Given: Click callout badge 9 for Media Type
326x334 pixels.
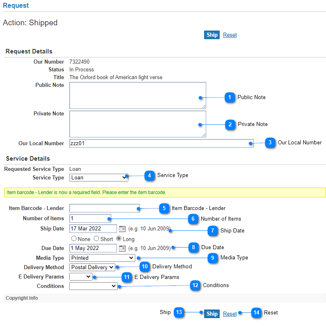Looking at the screenshot, I should tap(213, 258).
